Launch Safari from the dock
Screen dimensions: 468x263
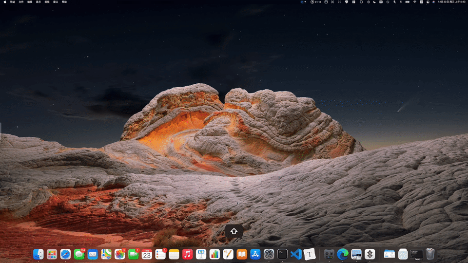tap(65, 254)
